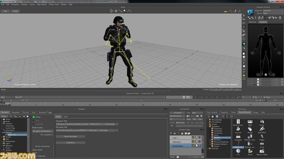The image size is (284, 159).
Task: Open the Python Tools menu
Action: pos(54,4)
